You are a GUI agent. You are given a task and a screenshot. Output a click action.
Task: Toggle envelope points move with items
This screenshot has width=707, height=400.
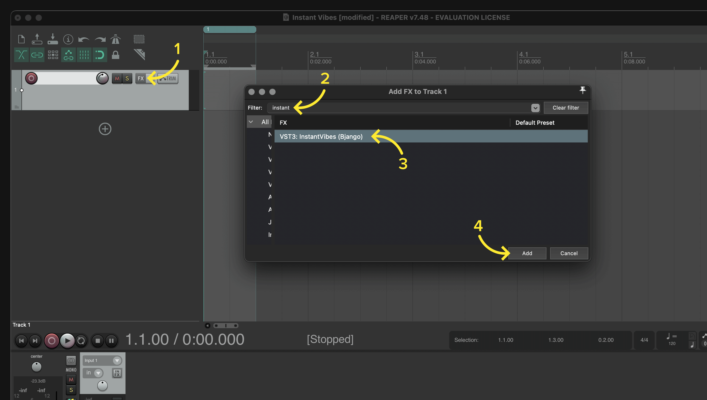tap(68, 55)
